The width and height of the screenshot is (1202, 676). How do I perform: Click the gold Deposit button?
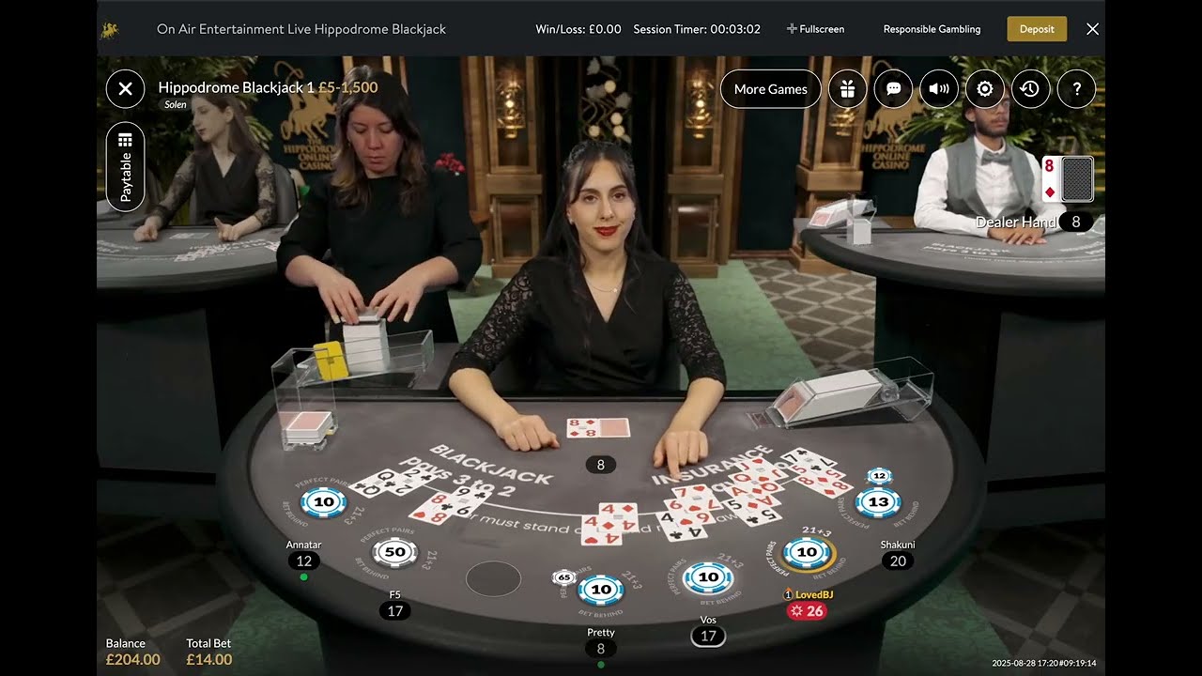(x=1037, y=29)
